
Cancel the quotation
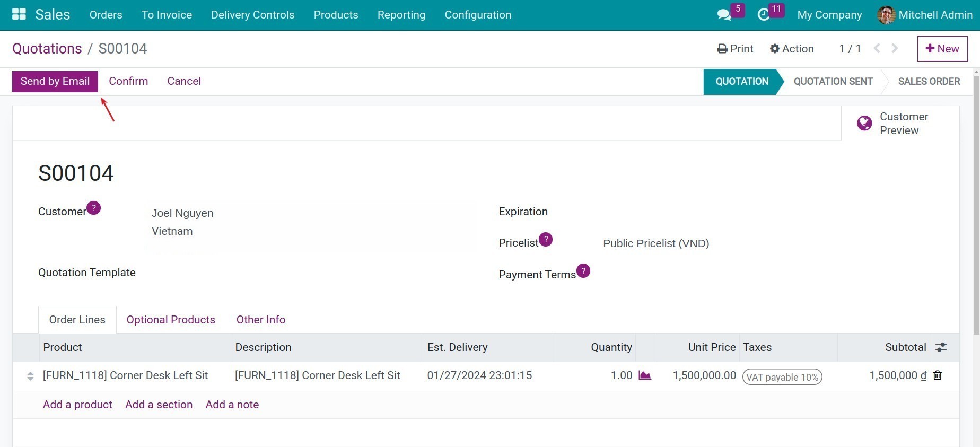184,81
